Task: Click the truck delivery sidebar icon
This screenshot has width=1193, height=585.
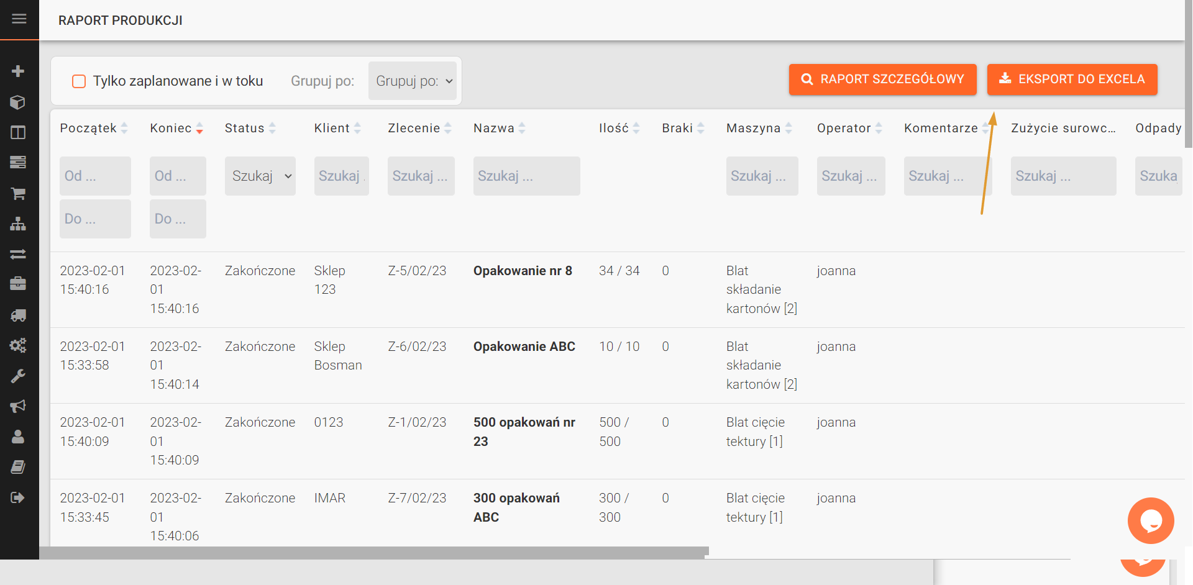Action: (18, 315)
